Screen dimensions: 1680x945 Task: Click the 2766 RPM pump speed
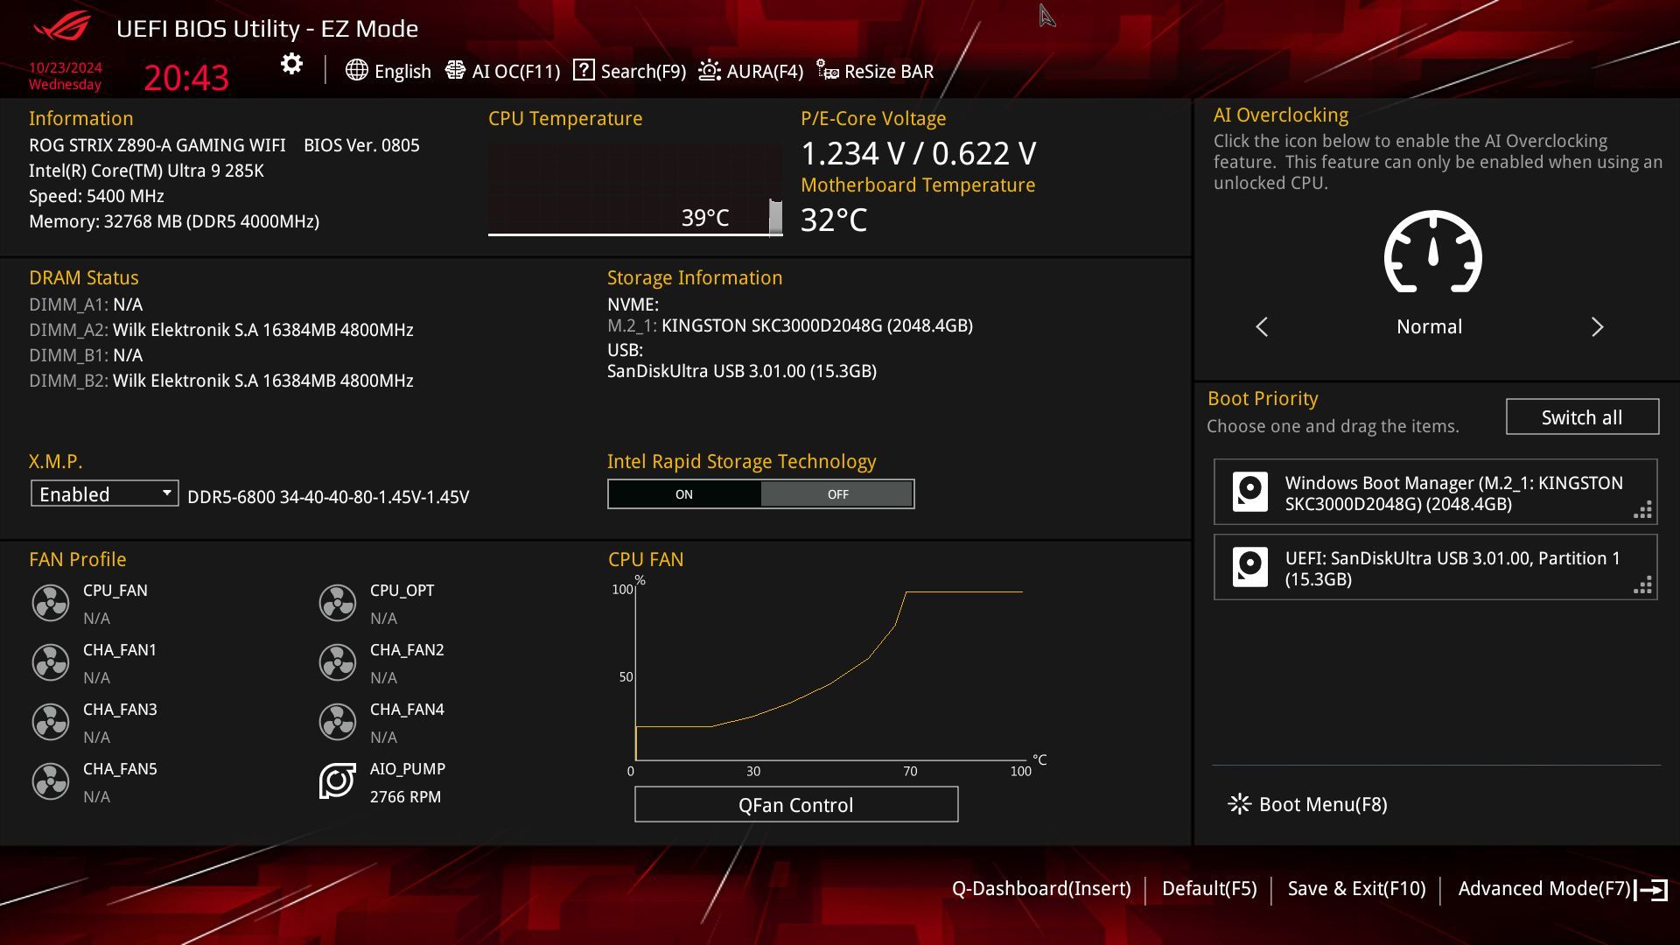[405, 797]
